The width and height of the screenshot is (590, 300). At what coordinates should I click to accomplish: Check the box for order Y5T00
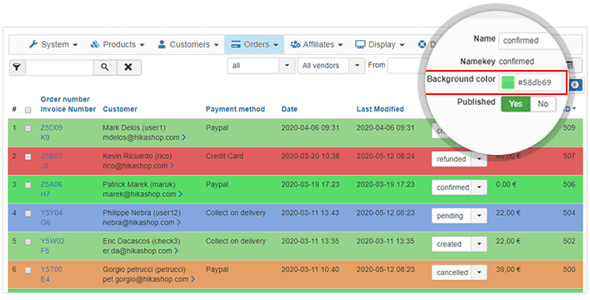pos(27,270)
